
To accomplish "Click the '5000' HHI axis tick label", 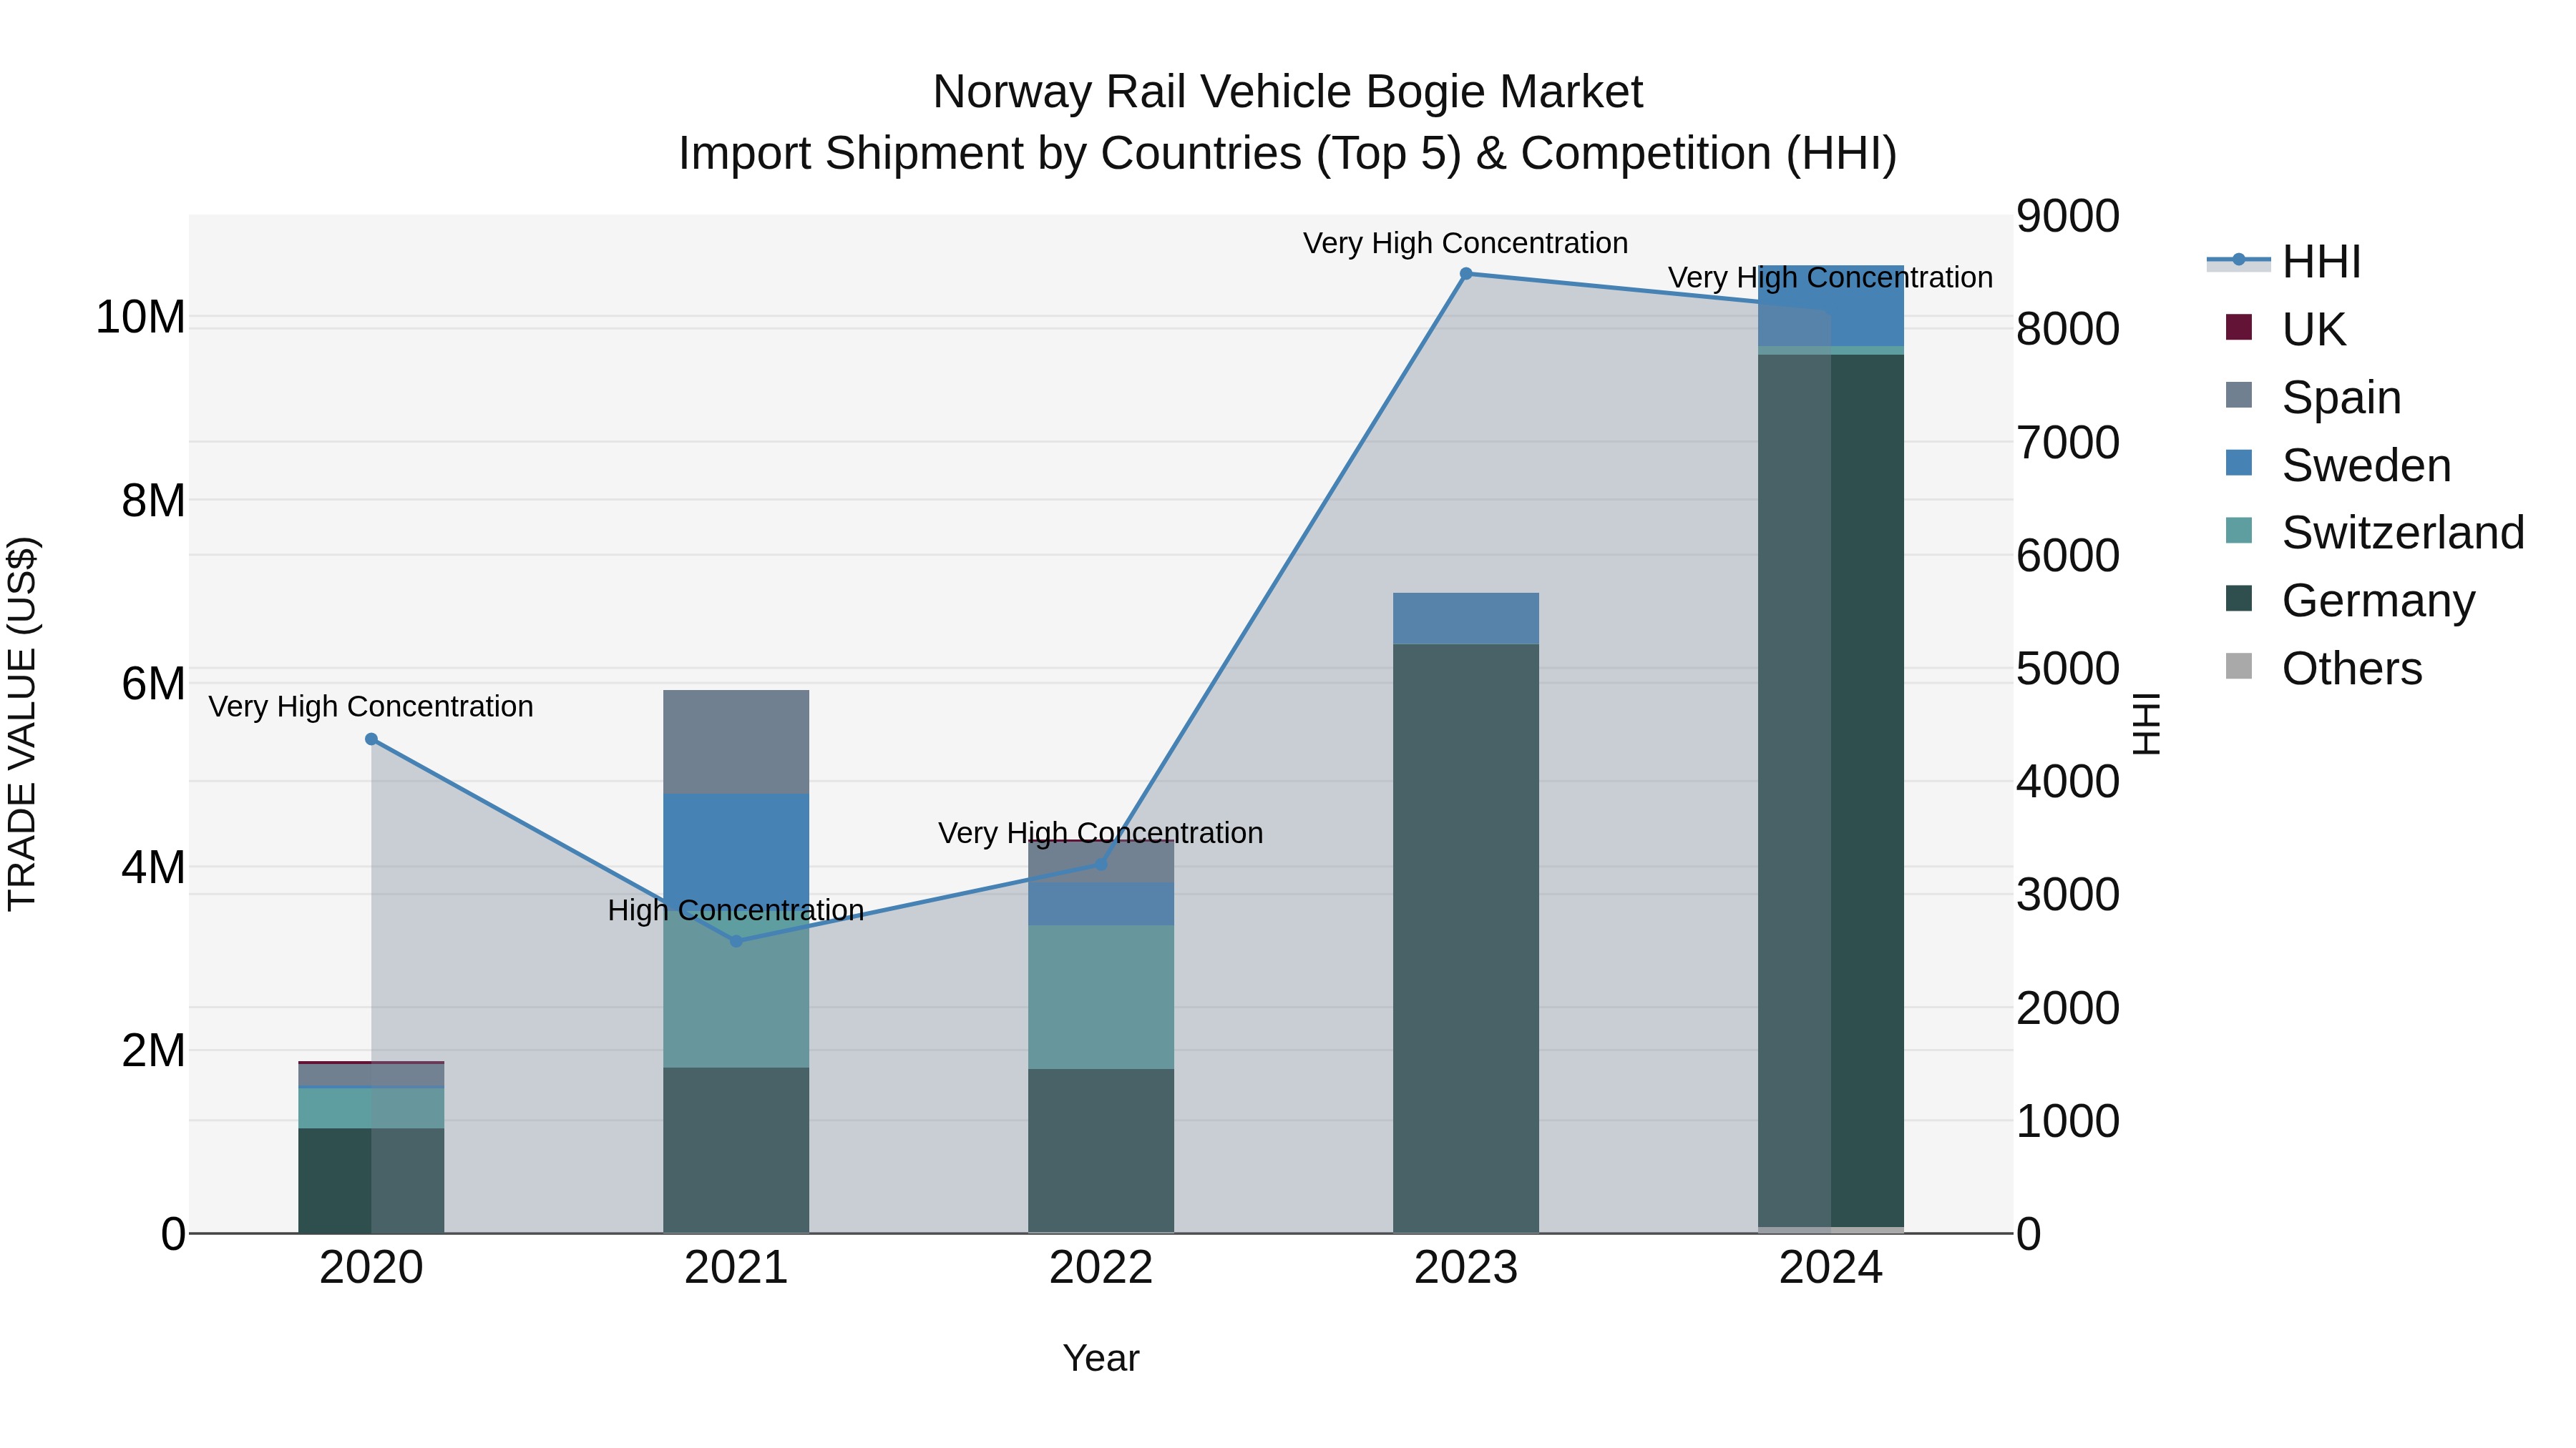I will pos(2068,669).
